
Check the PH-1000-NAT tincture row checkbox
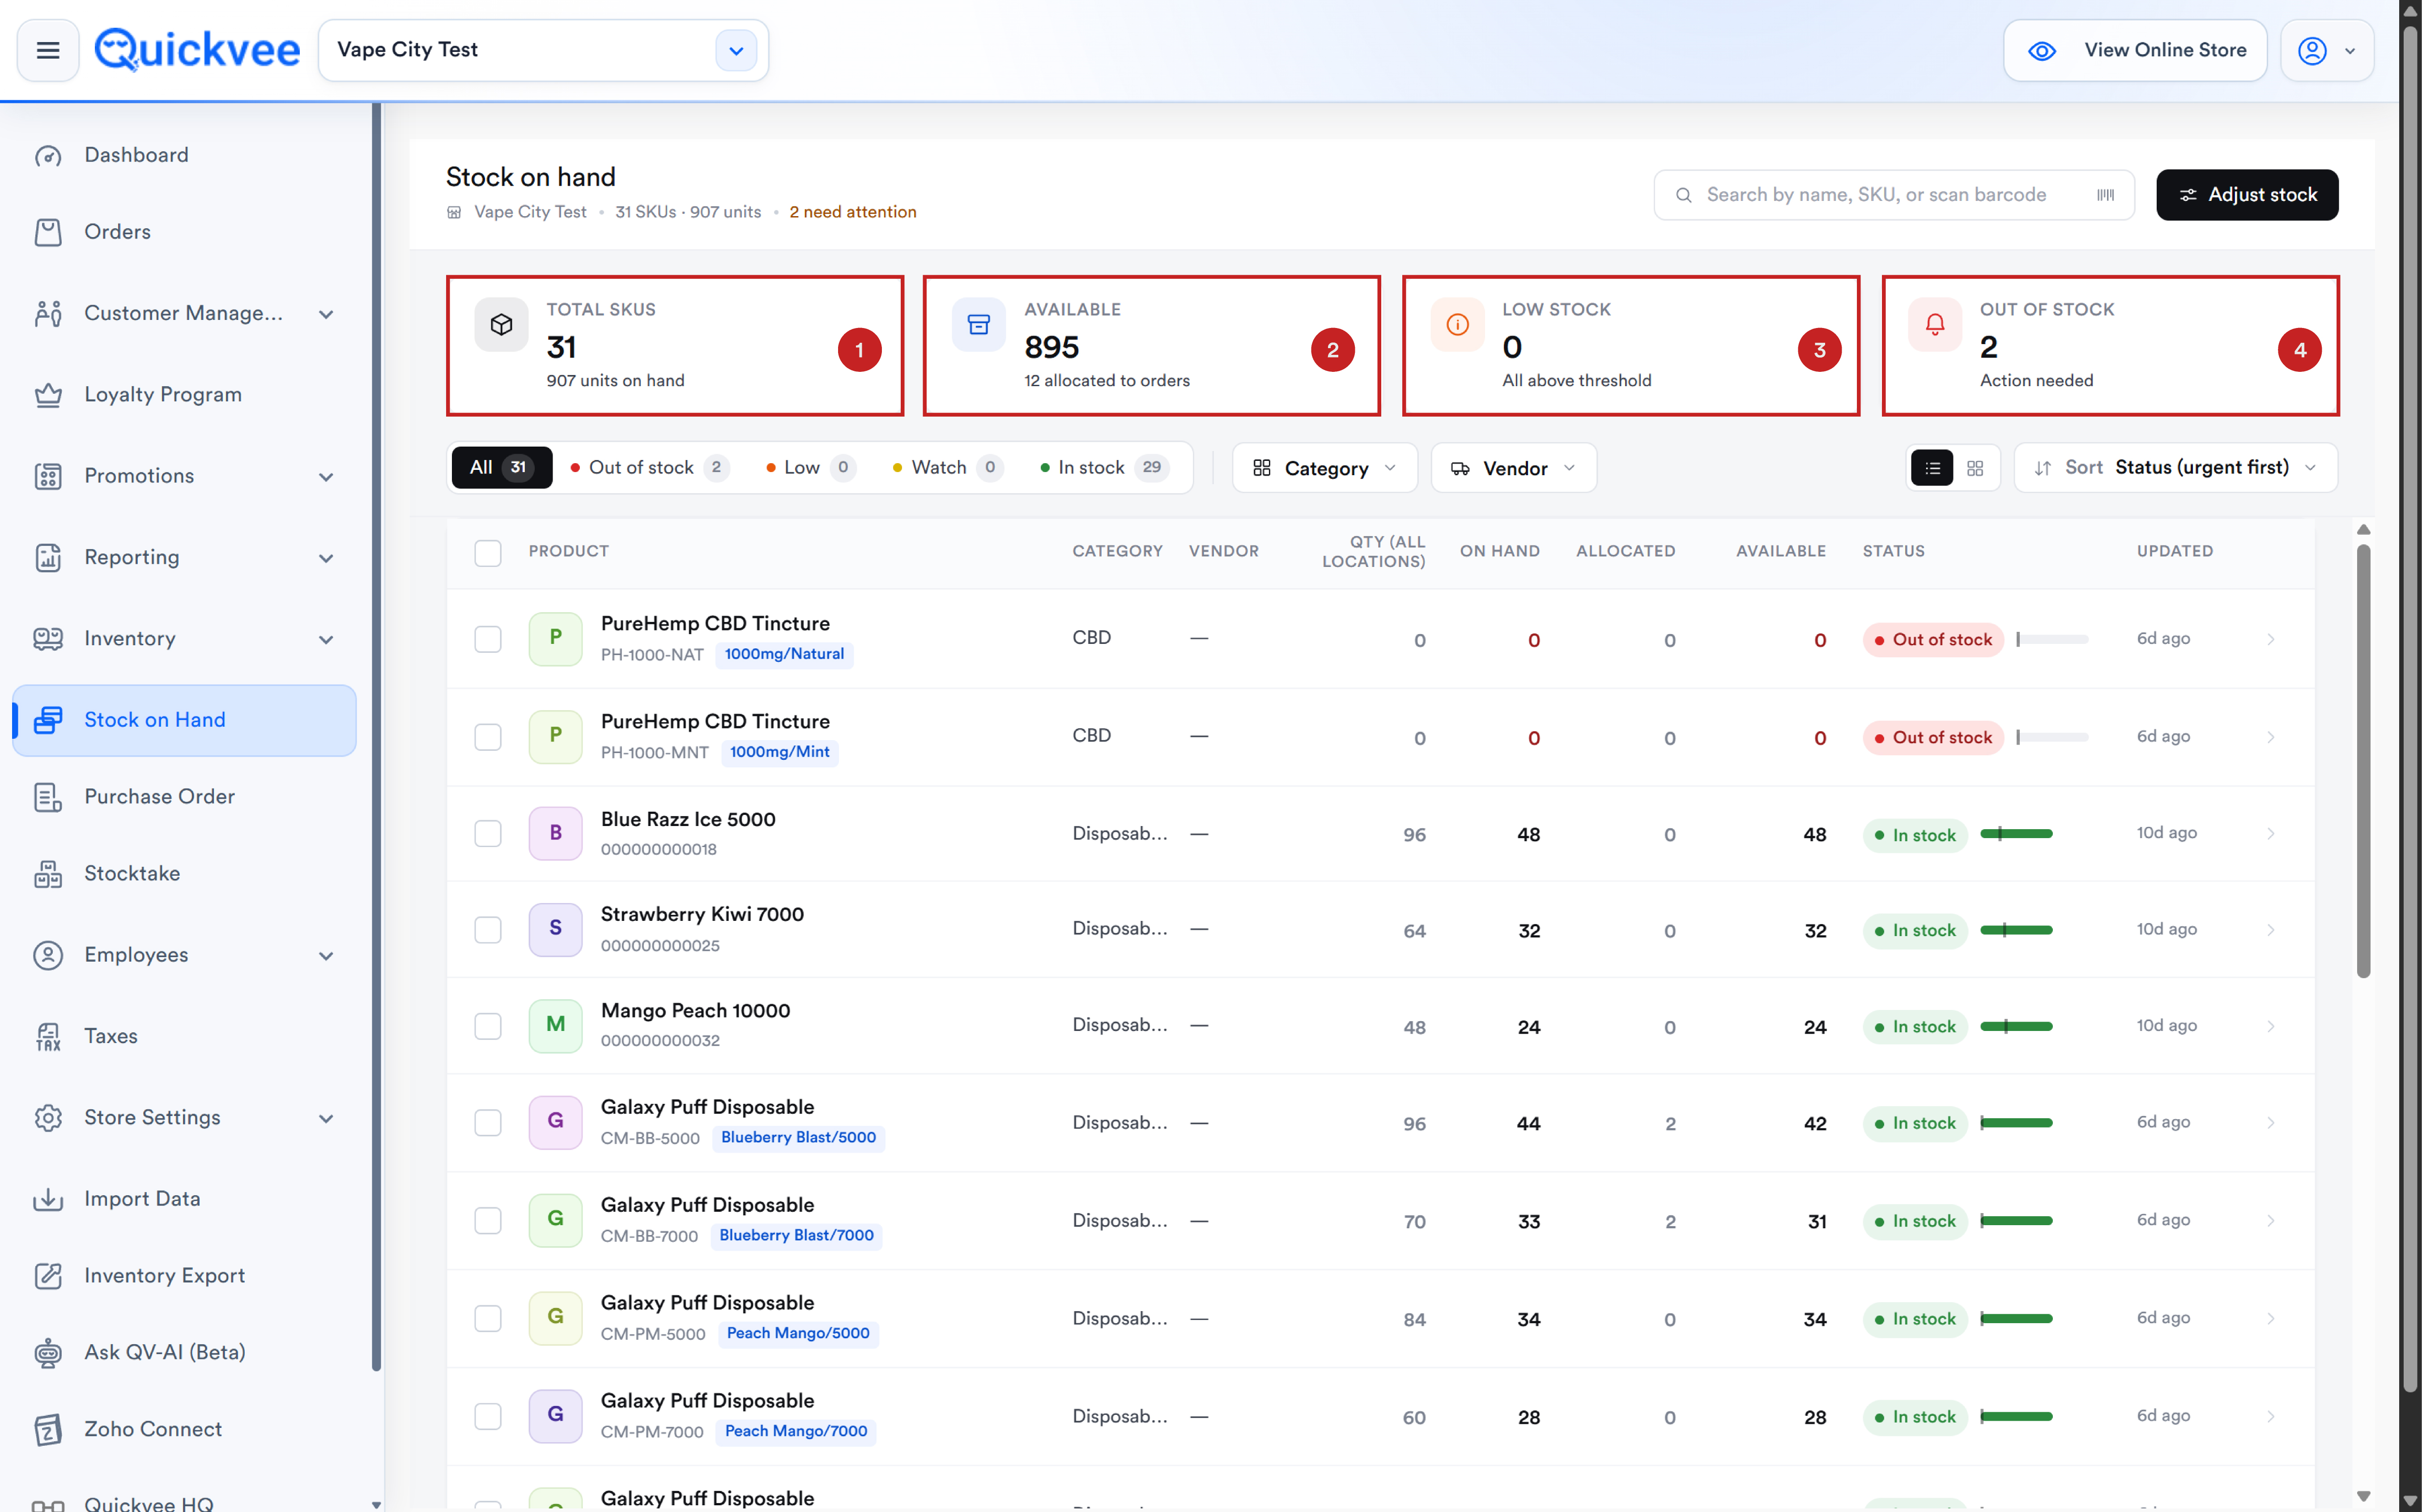488,639
